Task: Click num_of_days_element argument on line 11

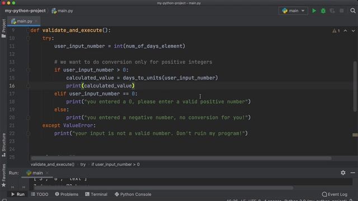Action: (x=154, y=46)
